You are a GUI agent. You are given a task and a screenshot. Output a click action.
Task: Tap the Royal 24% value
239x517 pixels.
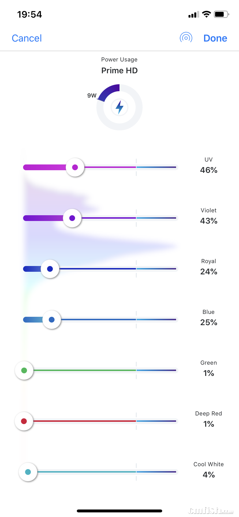tap(209, 272)
